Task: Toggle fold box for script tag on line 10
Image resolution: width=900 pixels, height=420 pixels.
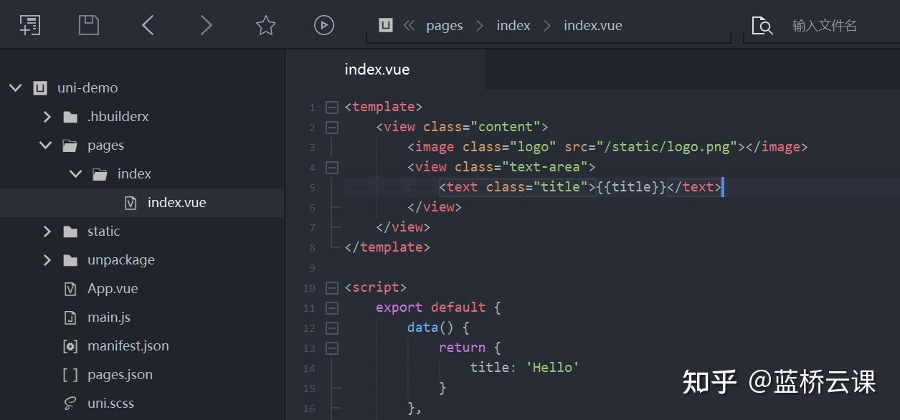Action: tap(331, 288)
